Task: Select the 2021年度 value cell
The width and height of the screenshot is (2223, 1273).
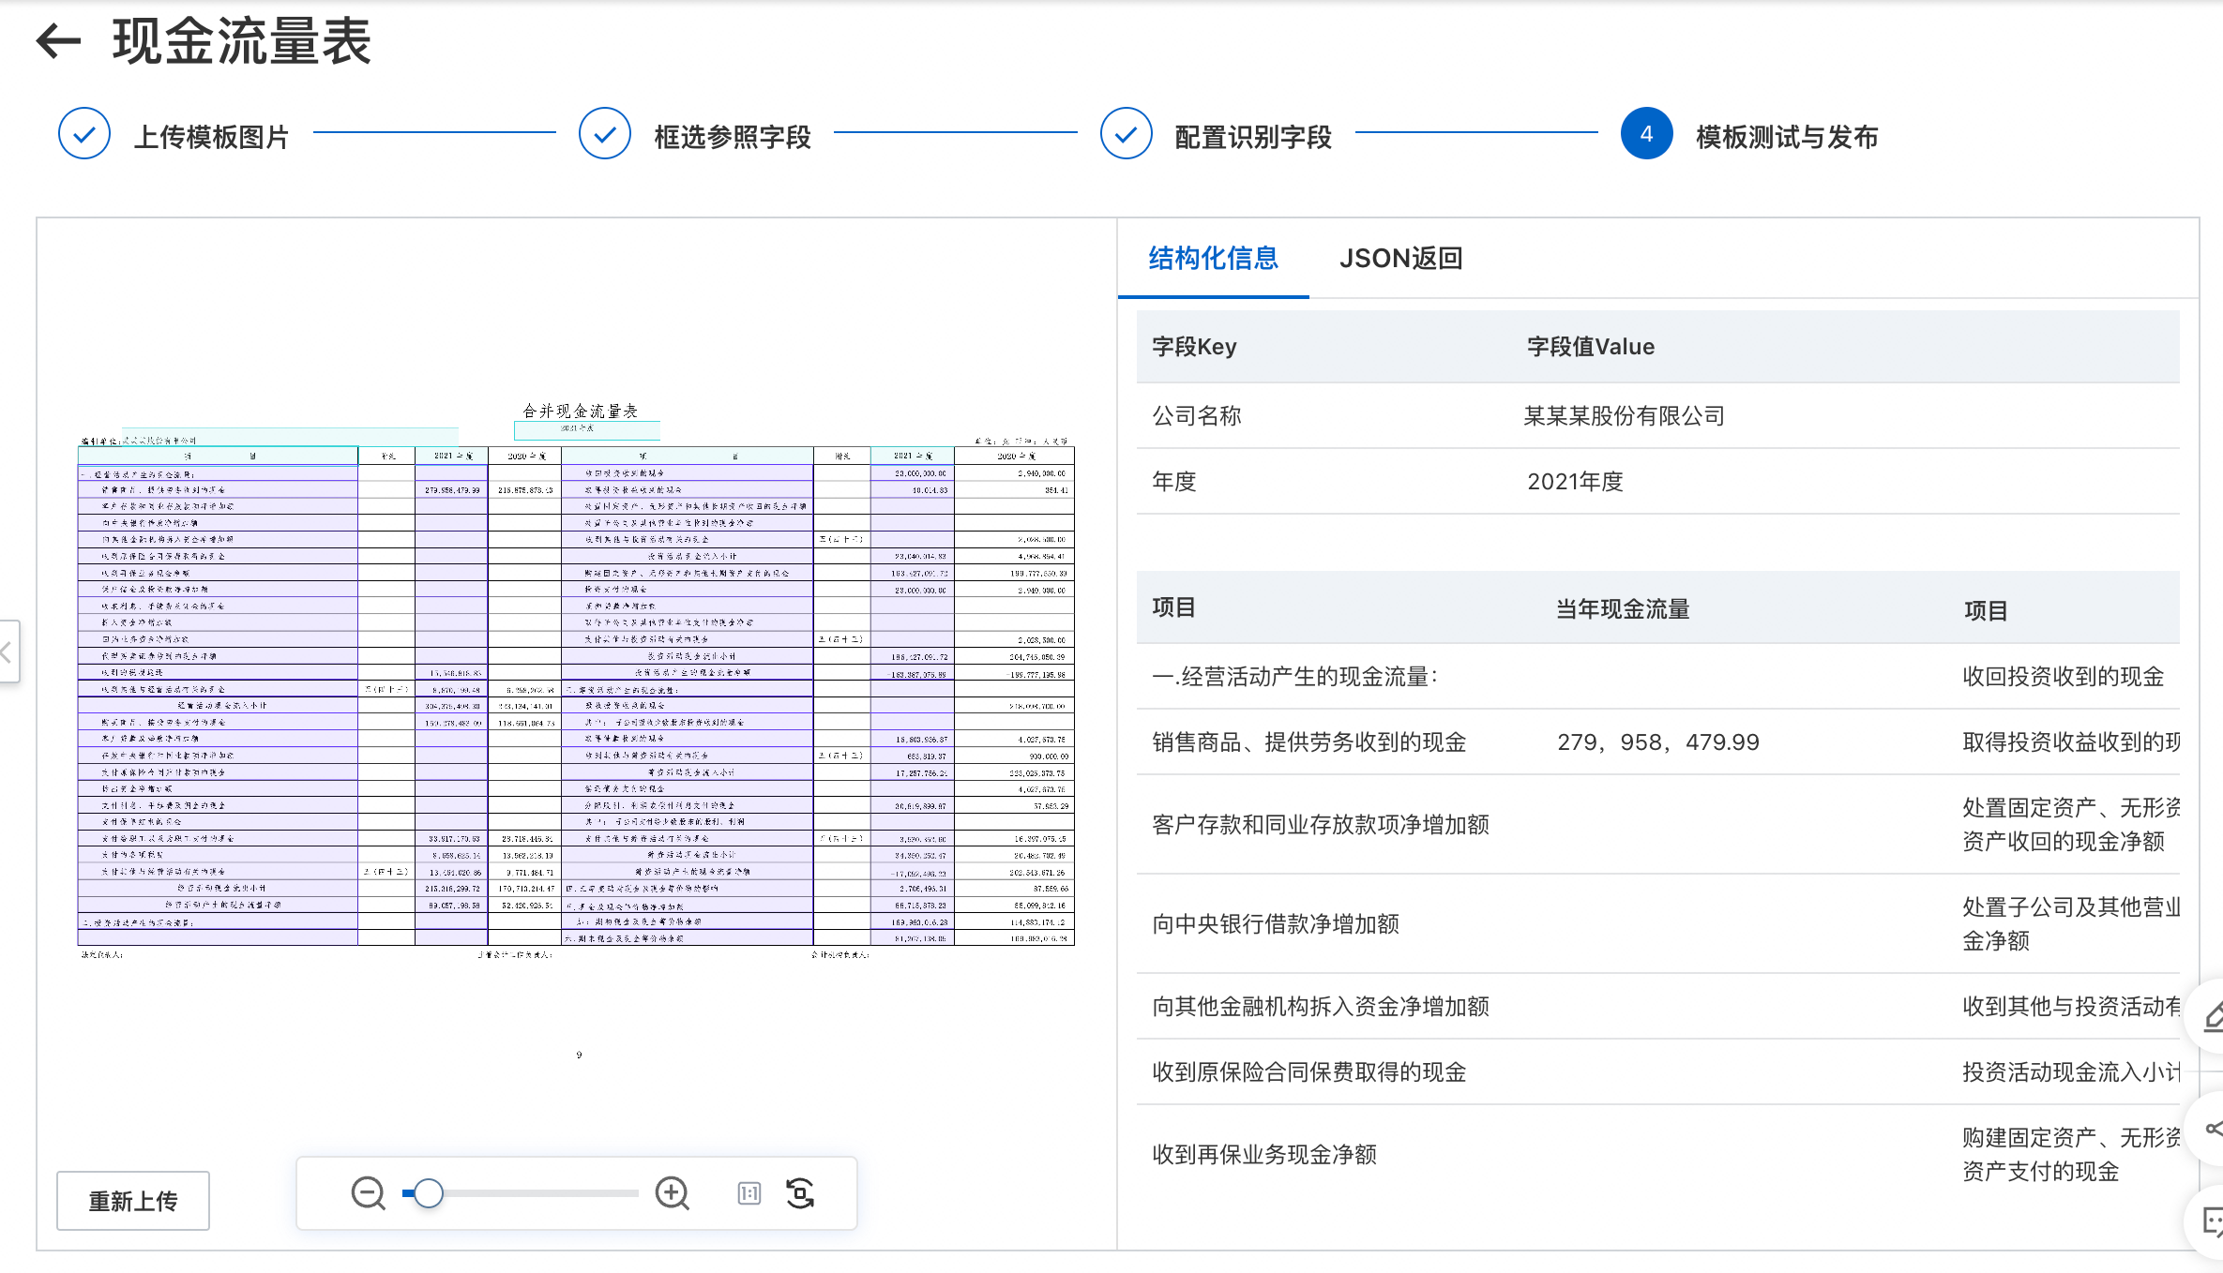Action: click(x=1575, y=482)
